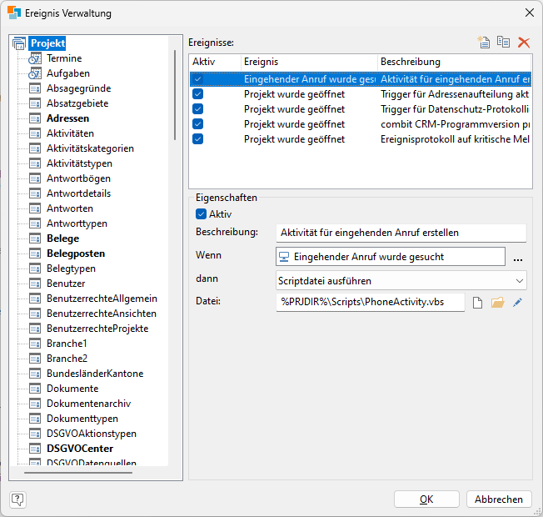
Task: Click into the Beschreibung text field
Action: [x=401, y=233]
